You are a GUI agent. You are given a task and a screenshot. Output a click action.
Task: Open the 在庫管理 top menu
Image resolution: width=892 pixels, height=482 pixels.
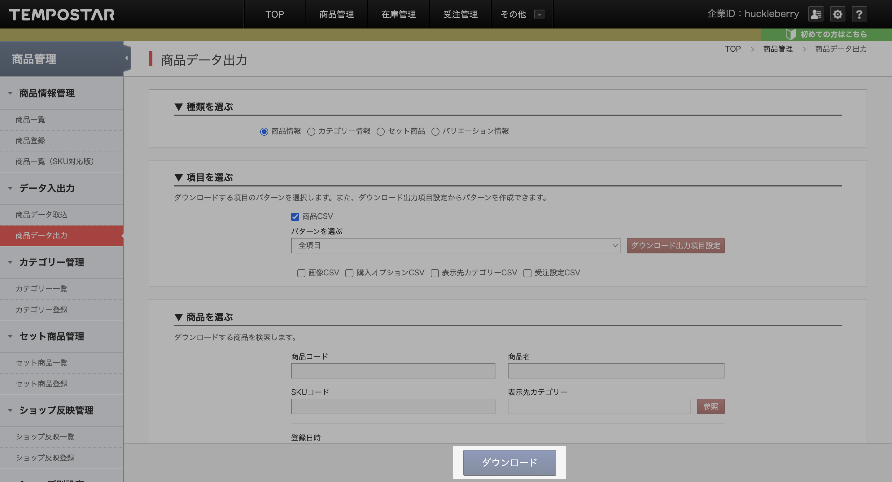point(398,15)
